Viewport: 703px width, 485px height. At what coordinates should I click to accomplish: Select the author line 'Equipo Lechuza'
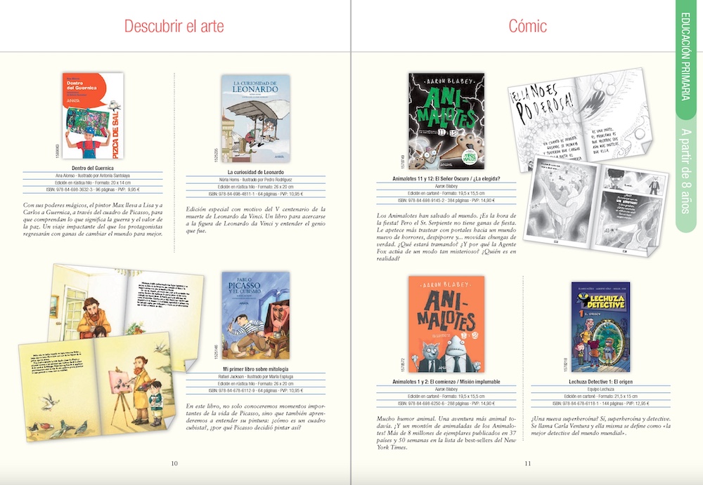601,389
